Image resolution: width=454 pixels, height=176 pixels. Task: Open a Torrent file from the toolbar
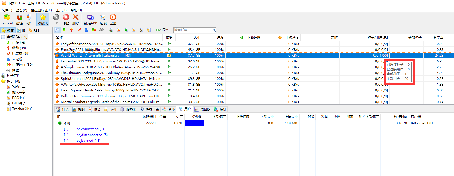coord(7,20)
